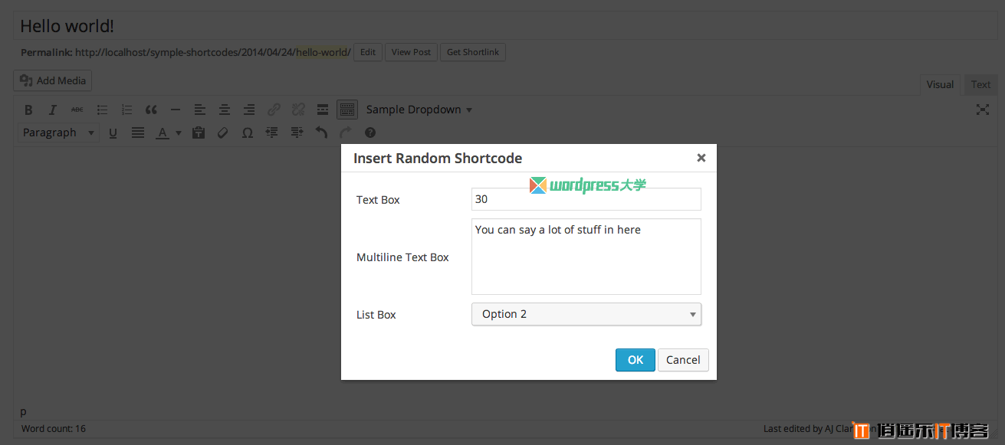Cancel the shortcode dialog

pyautogui.click(x=683, y=360)
